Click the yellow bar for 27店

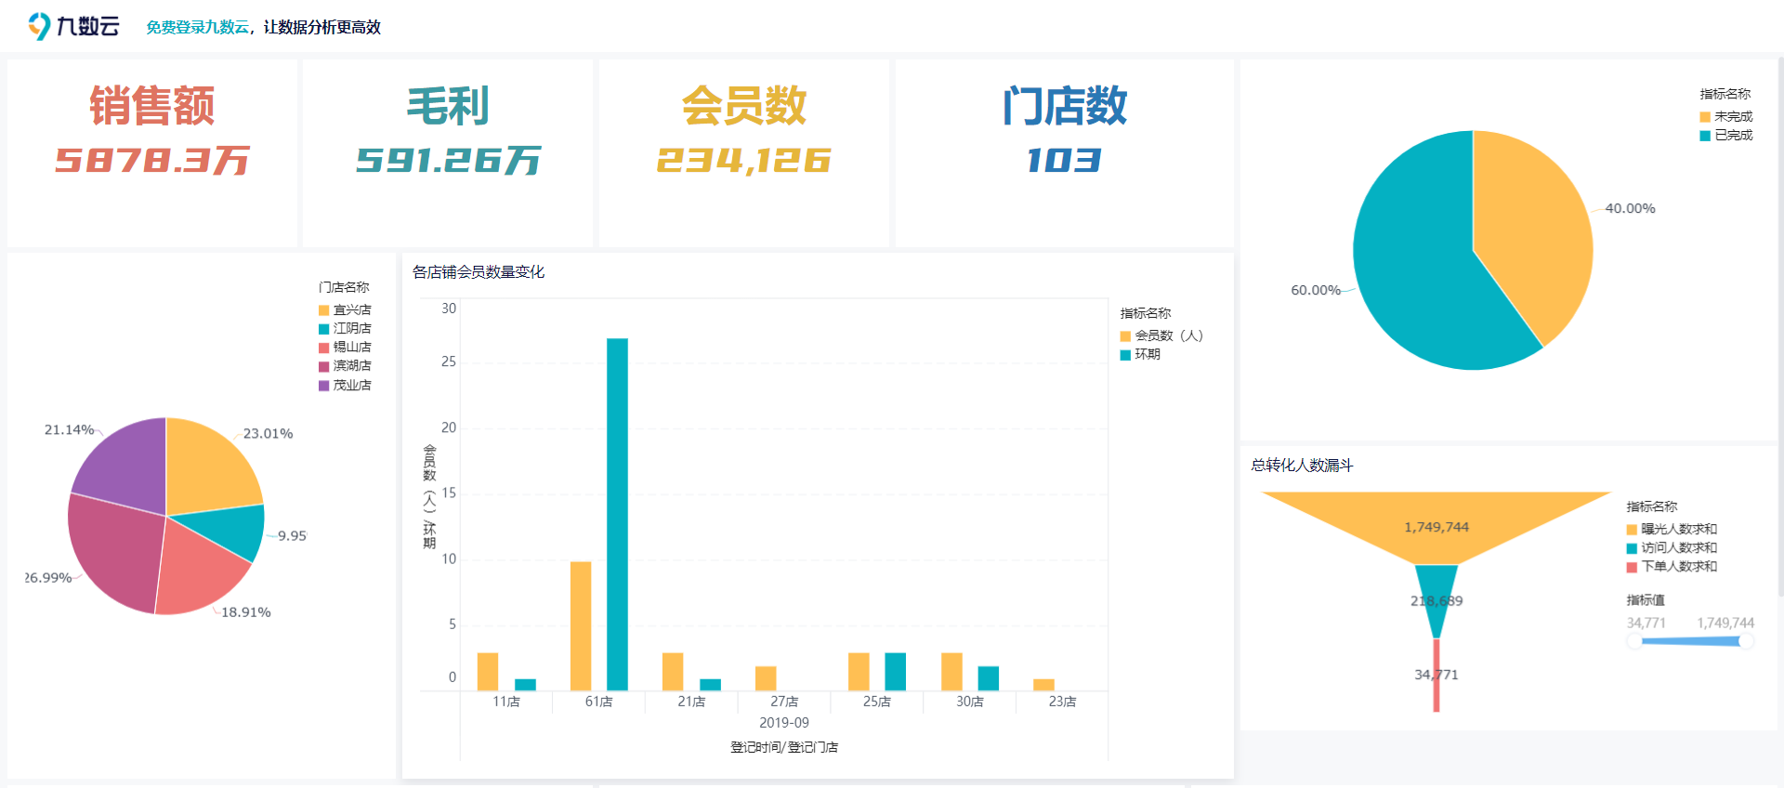pyautogui.click(x=766, y=678)
